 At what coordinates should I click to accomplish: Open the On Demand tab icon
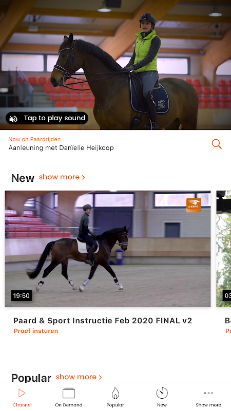pos(69,393)
